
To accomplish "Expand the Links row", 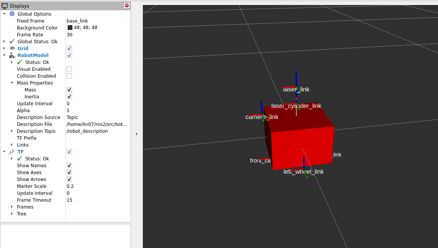I will click(12, 145).
